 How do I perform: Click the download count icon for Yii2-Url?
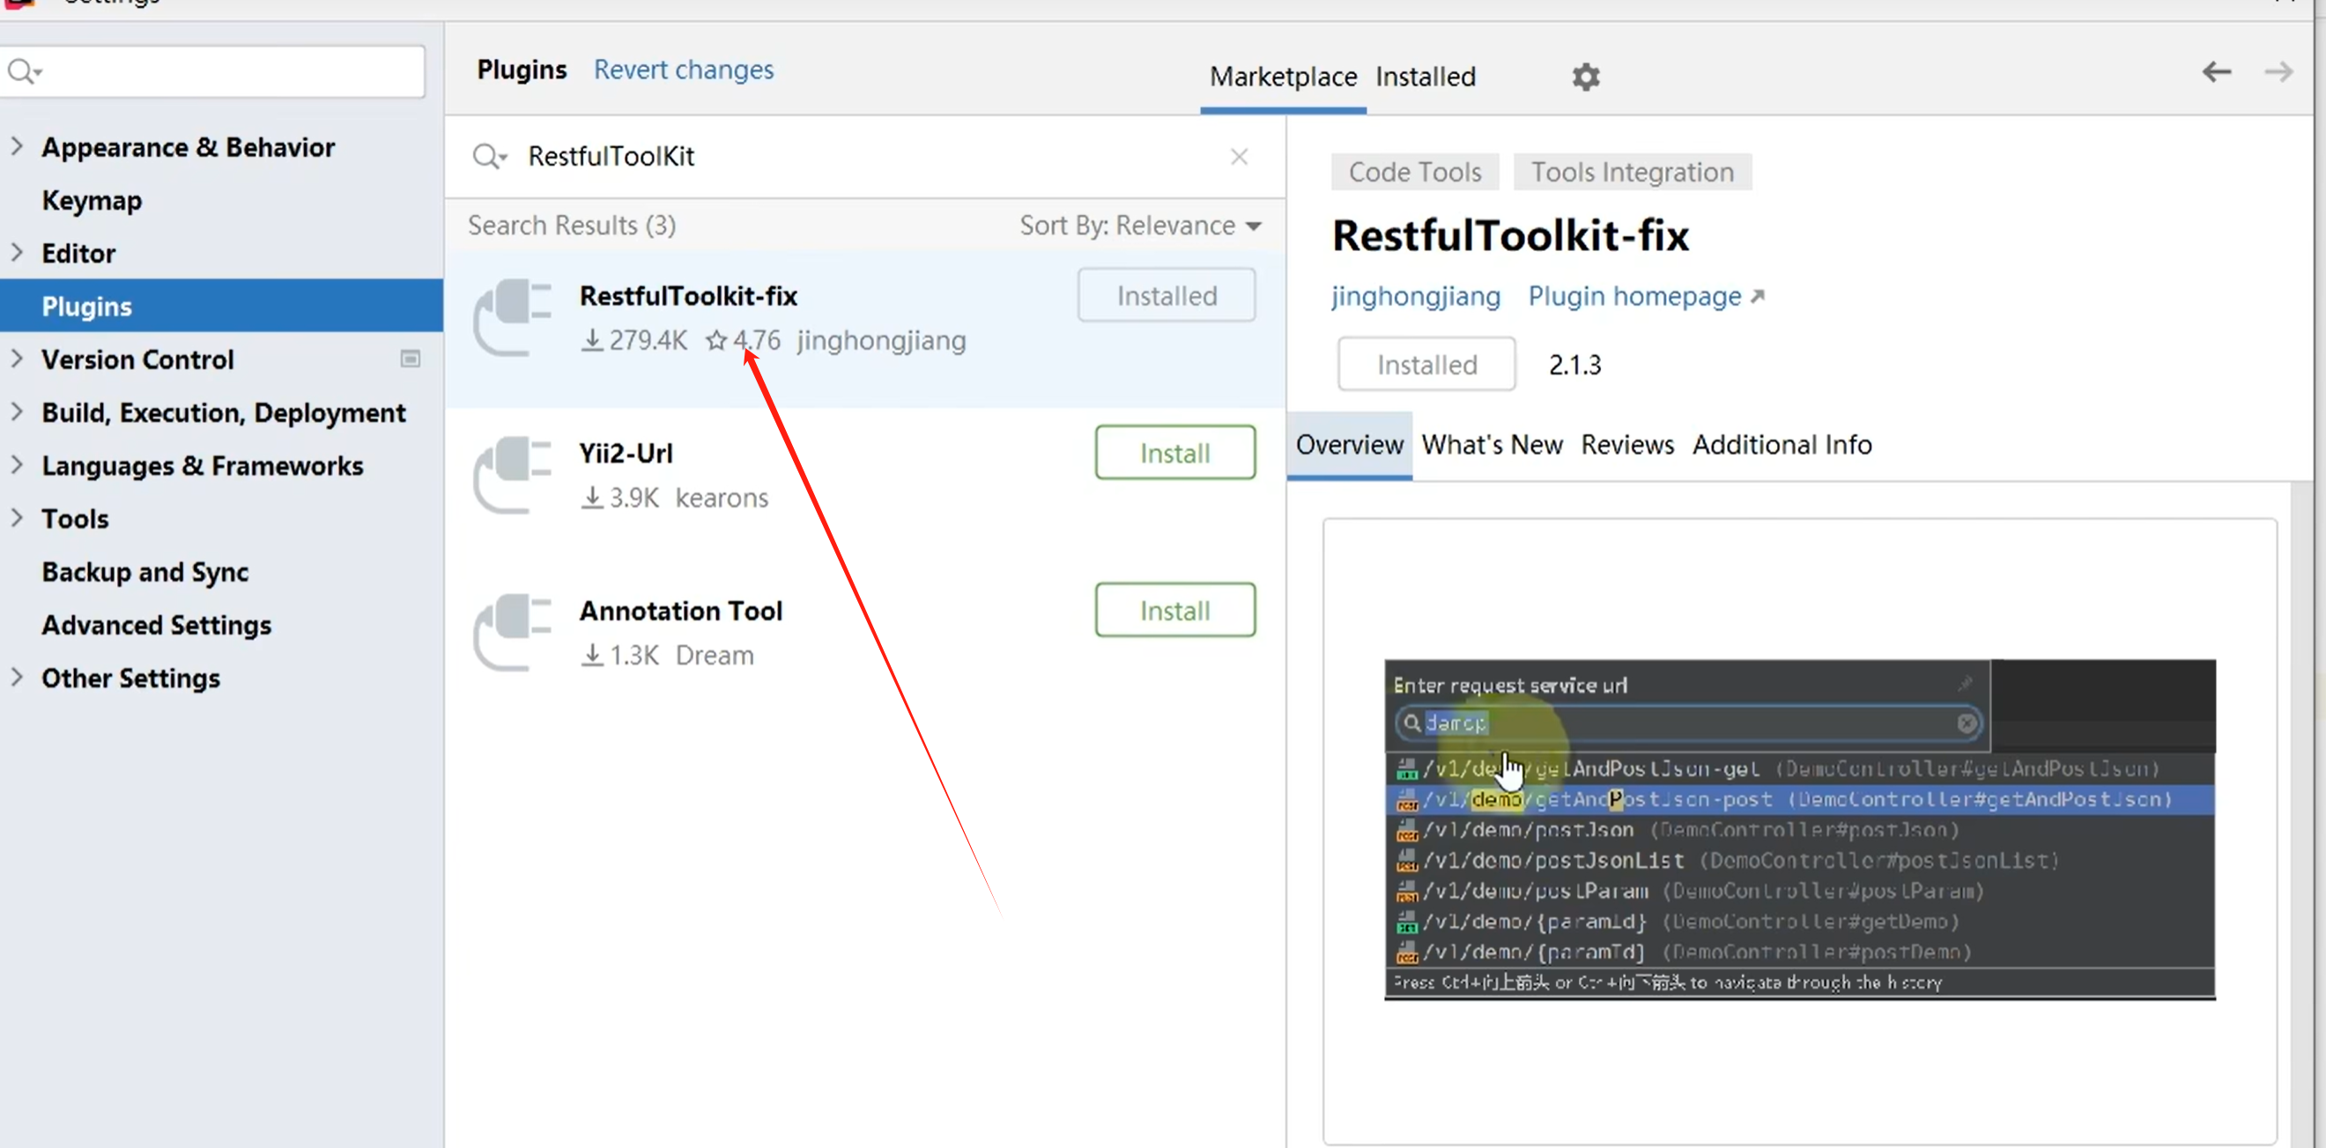coord(591,498)
